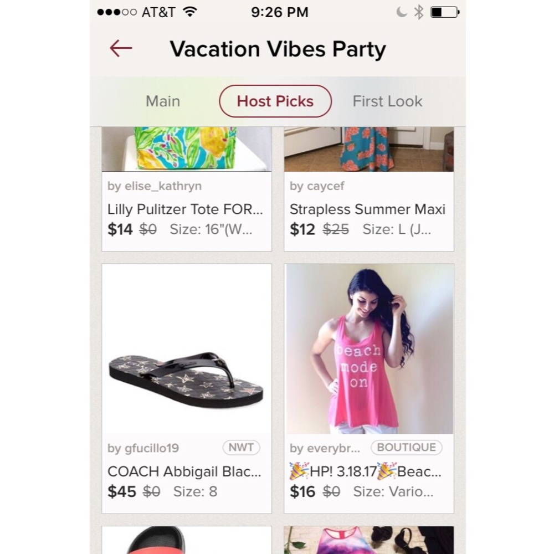Screen dimensions: 554x554
Task: Tap the NWT badge on COACH listing
Action: tap(242, 448)
